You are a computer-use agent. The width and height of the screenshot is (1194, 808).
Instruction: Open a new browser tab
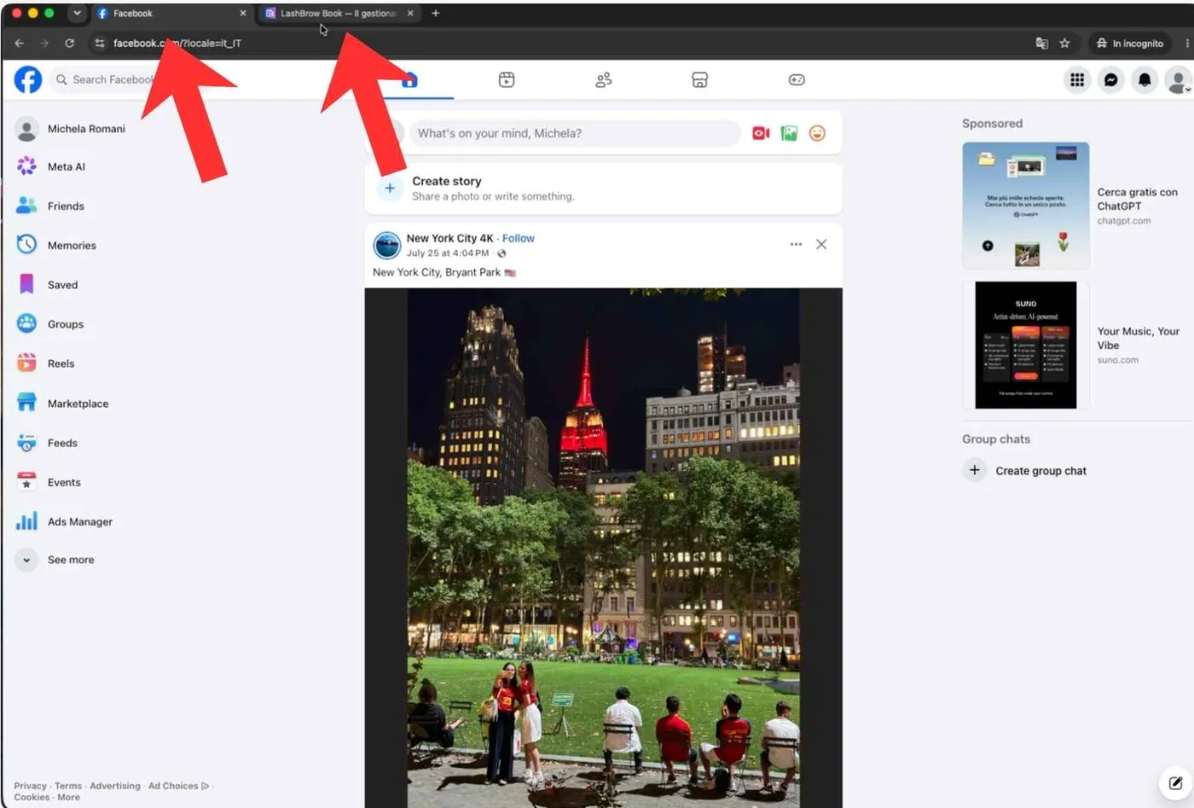(436, 14)
